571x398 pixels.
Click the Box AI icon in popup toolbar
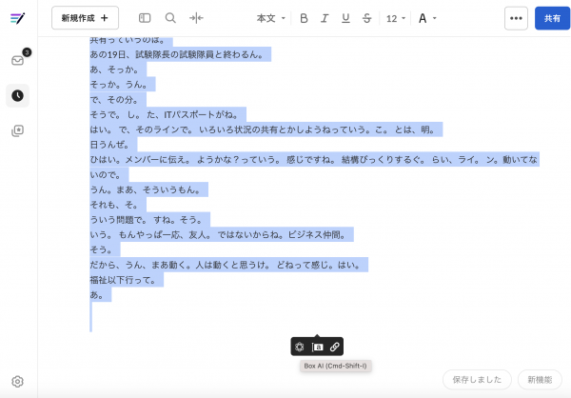(x=300, y=347)
